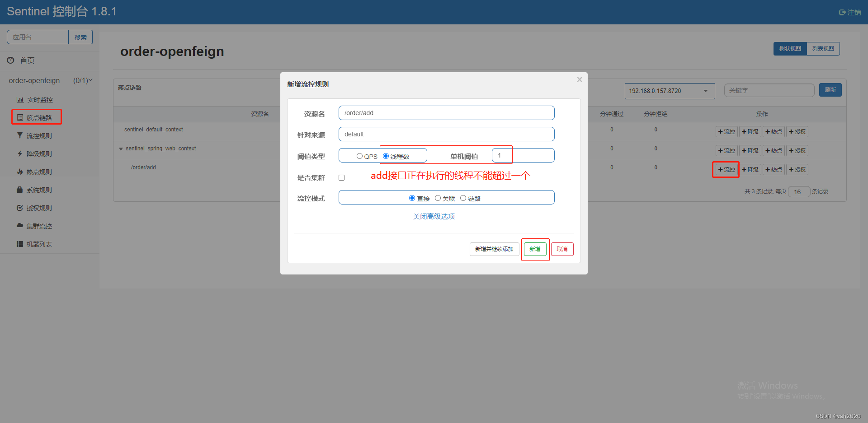Select the 链路 flow control mode
The height and width of the screenshot is (423, 868).
point(463,198)
